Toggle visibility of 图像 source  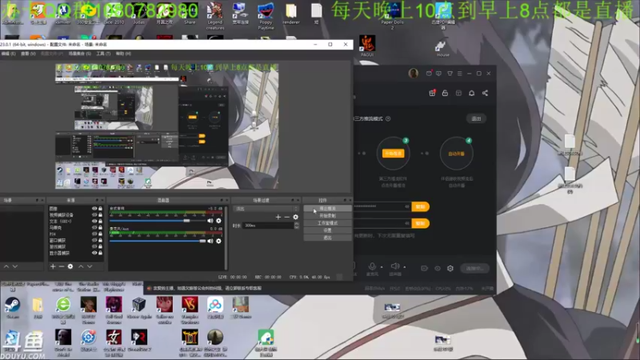point(94,209)
